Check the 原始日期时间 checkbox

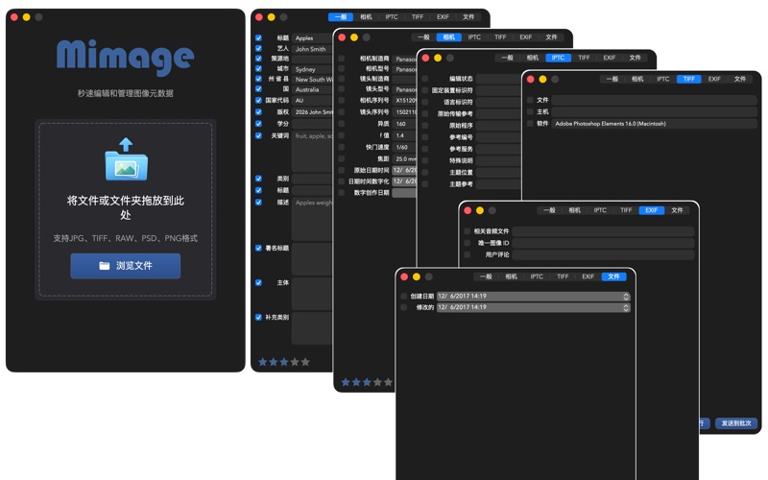tap(342, 170)
